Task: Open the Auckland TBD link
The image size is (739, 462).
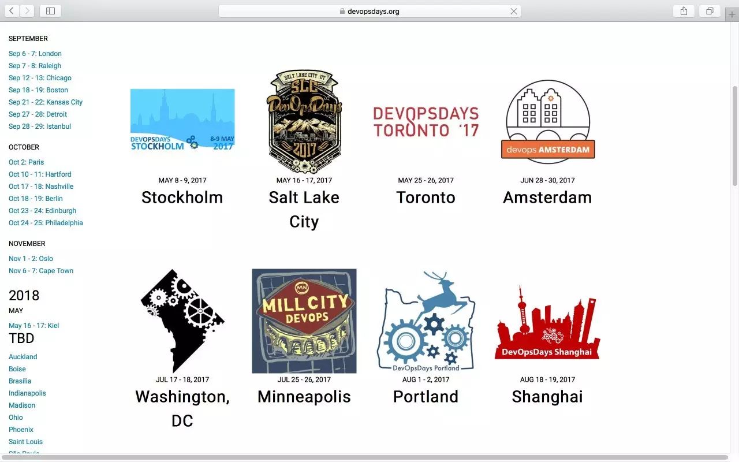Action: point(23,357)
